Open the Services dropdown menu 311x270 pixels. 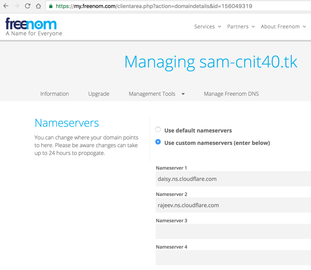(x=208, y=27)
